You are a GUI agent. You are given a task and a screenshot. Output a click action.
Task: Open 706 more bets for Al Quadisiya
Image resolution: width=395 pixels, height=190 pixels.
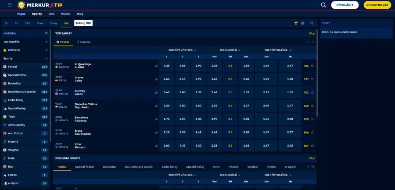[306, 66]
